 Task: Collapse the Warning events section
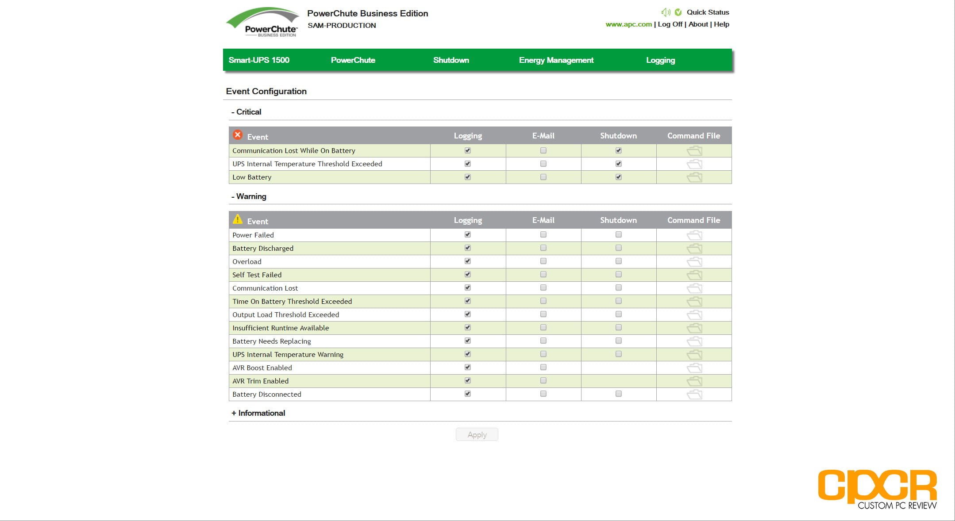249,196
